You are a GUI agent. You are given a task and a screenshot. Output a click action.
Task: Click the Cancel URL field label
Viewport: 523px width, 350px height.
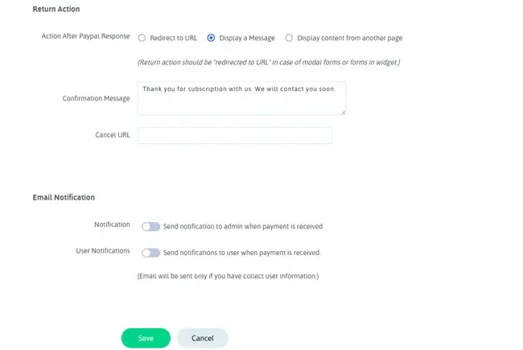(112, 134)
